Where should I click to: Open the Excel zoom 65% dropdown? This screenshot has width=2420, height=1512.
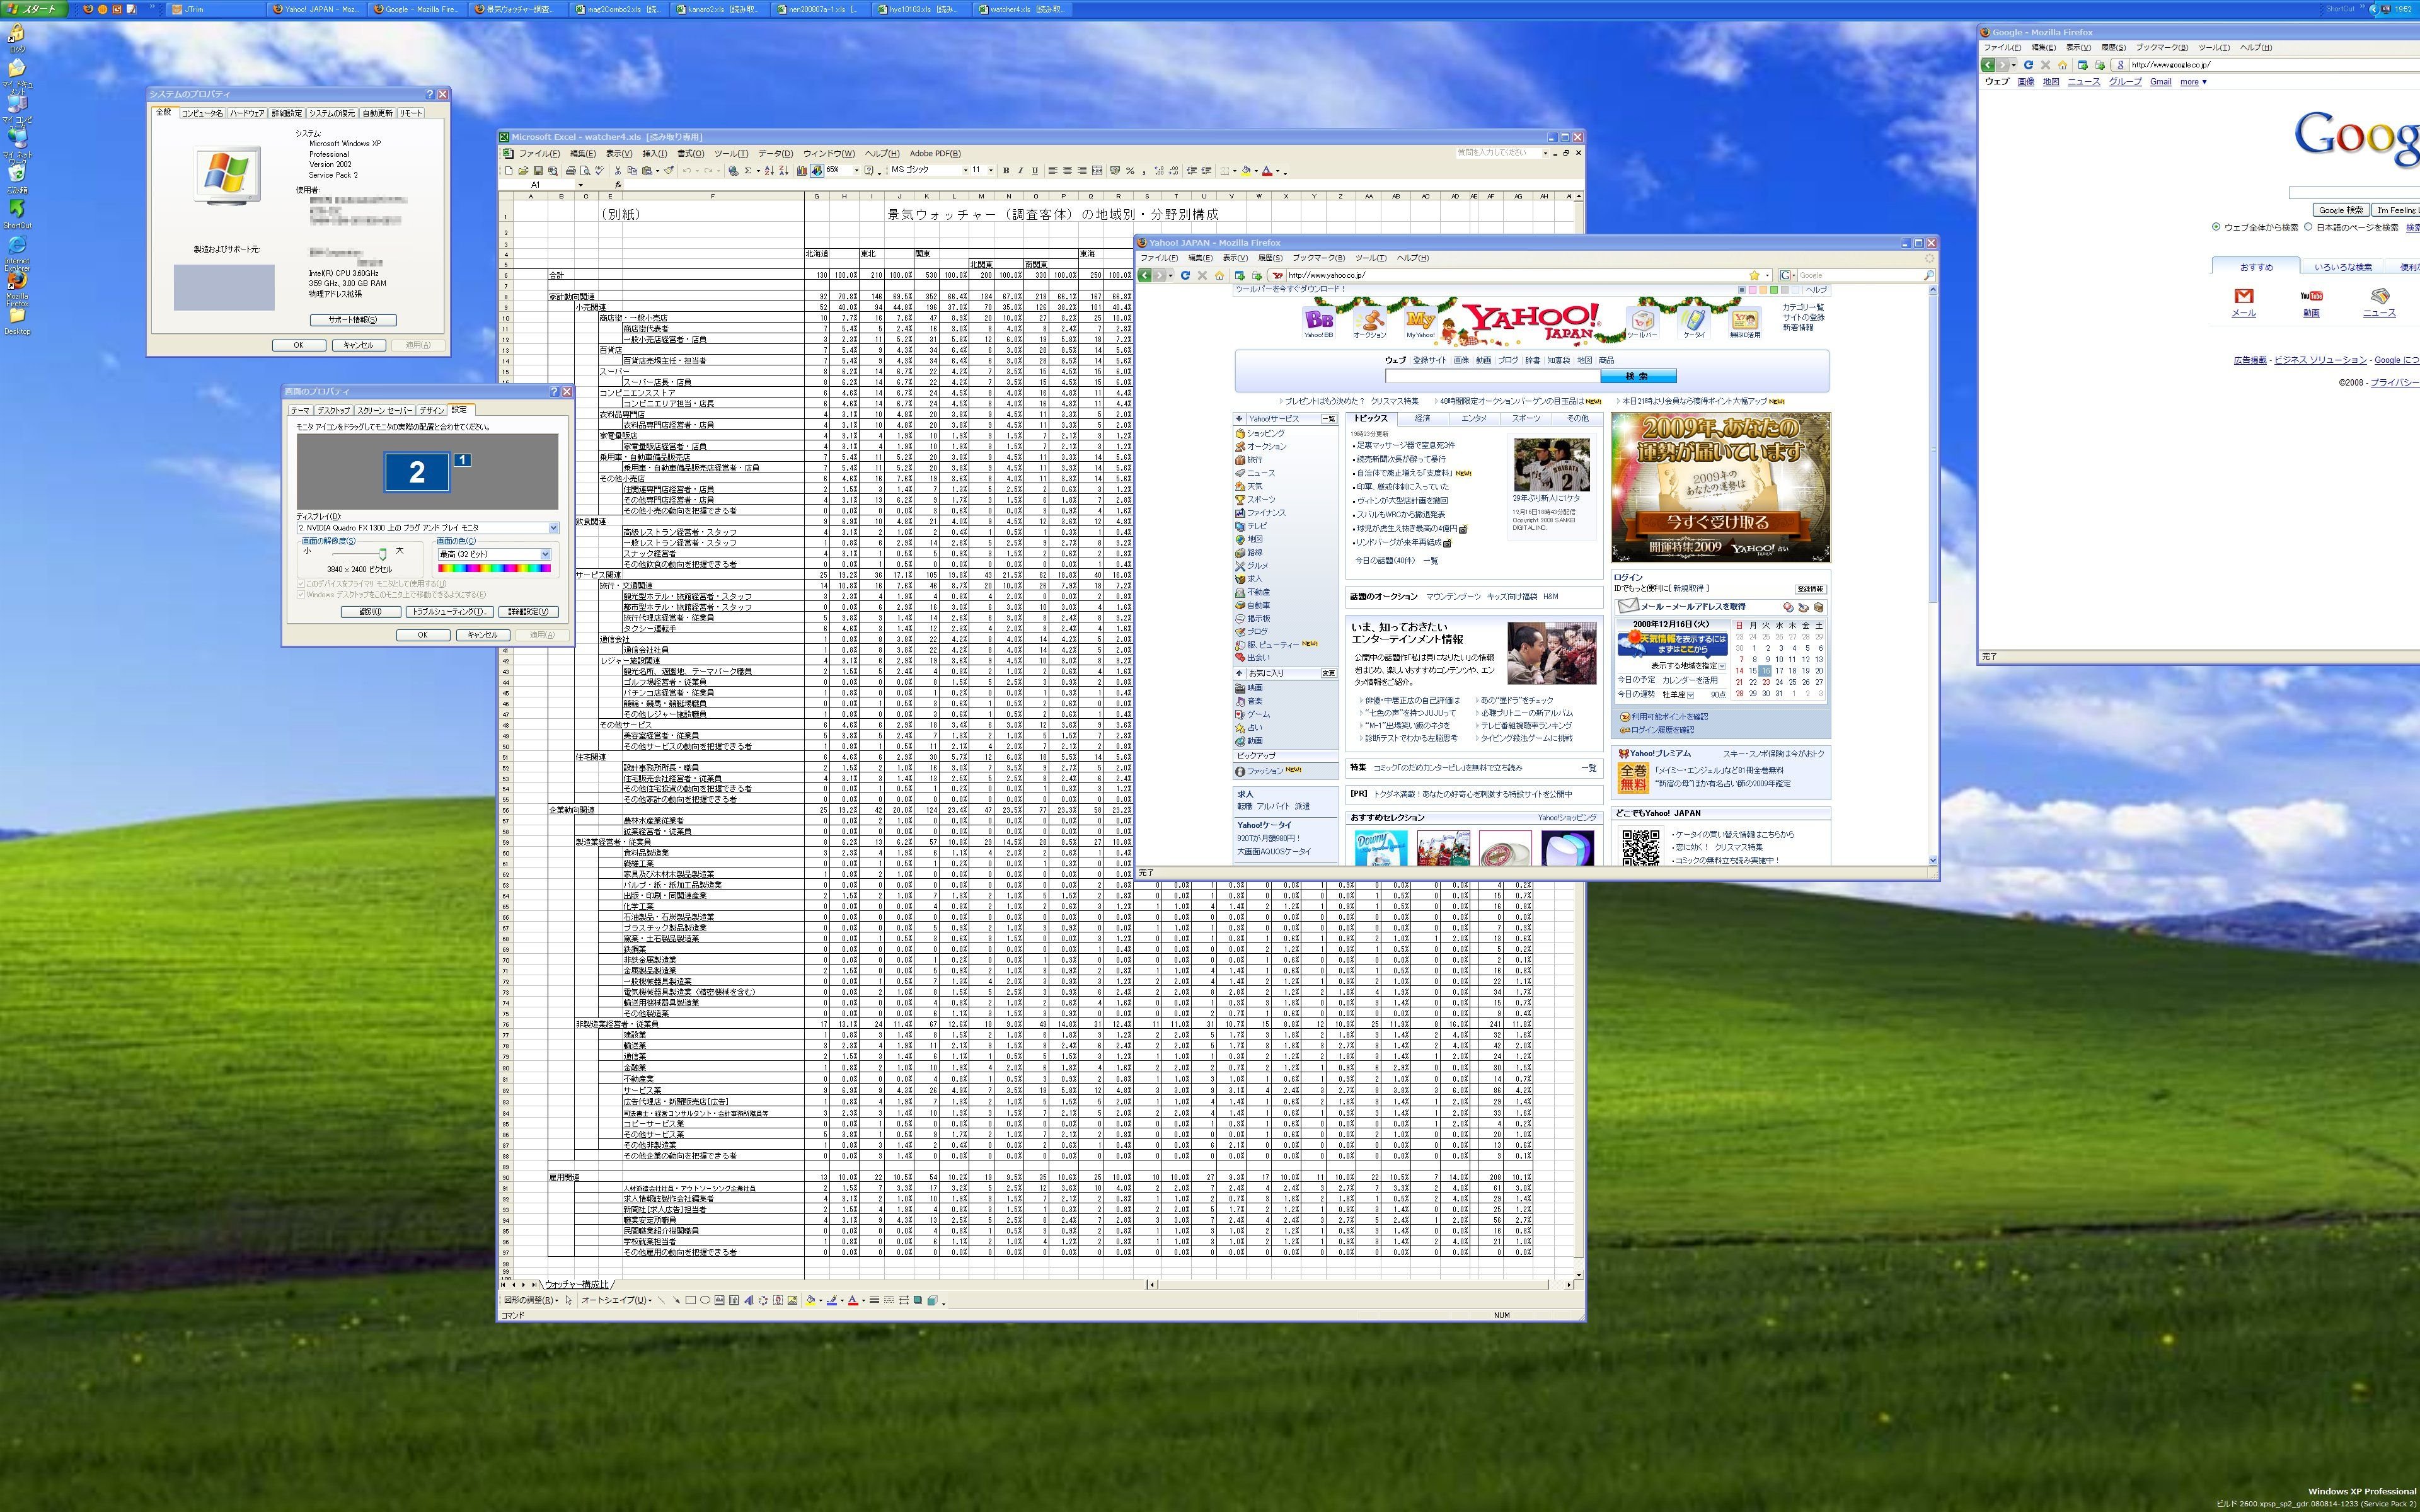[x=857, y=171]
